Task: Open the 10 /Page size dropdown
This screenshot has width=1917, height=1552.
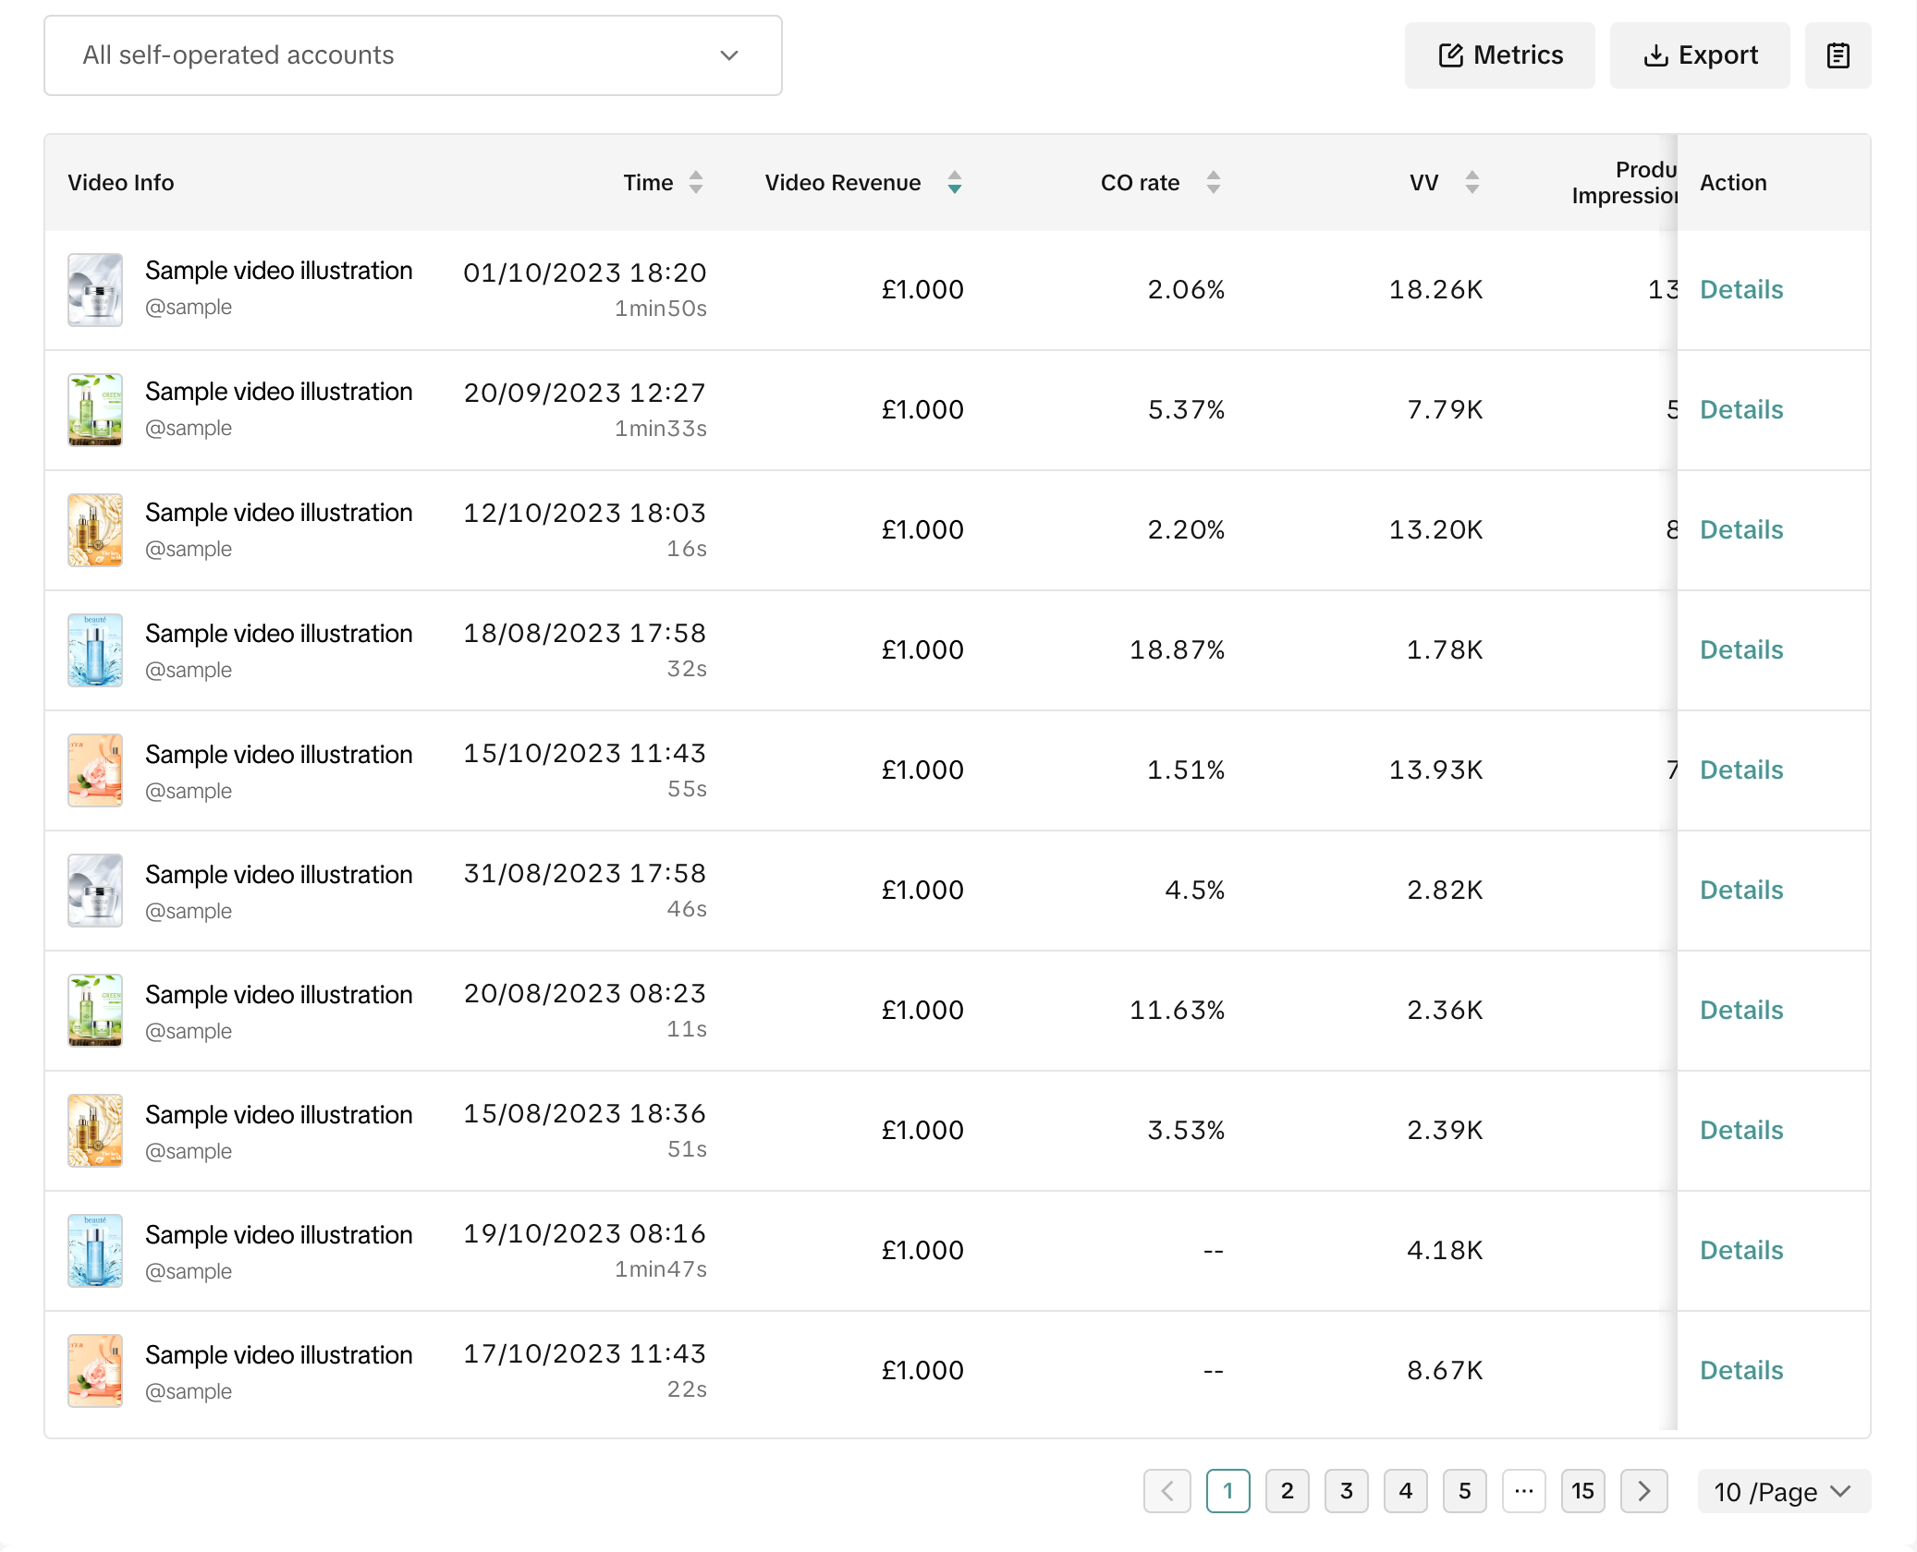Action: pos(1783,1491)
